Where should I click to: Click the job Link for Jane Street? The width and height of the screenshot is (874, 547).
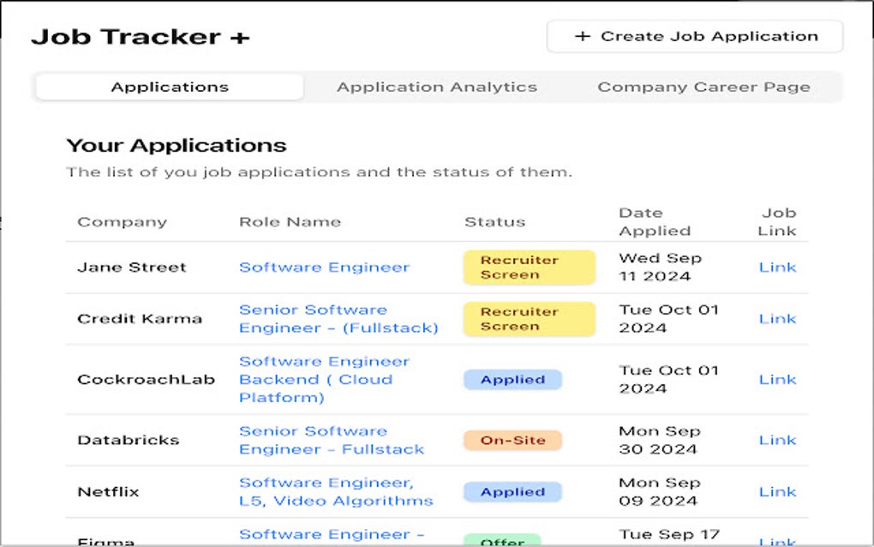point(777,267)
